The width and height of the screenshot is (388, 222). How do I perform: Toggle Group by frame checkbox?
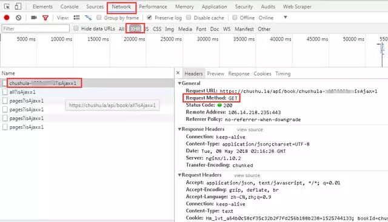click(x=99, y=18)
